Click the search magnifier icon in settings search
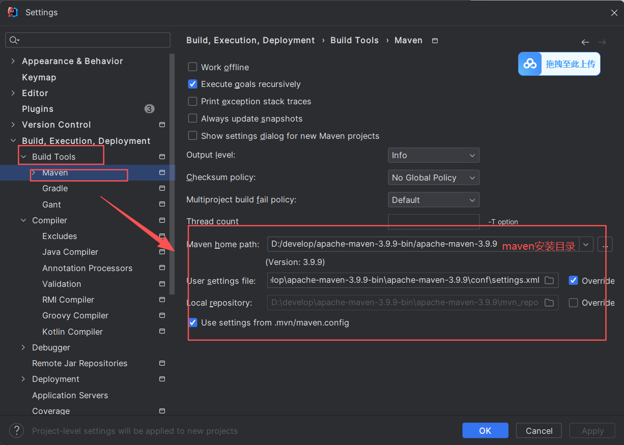Viewport: 624px width, 445px height. tap(14, 40)
